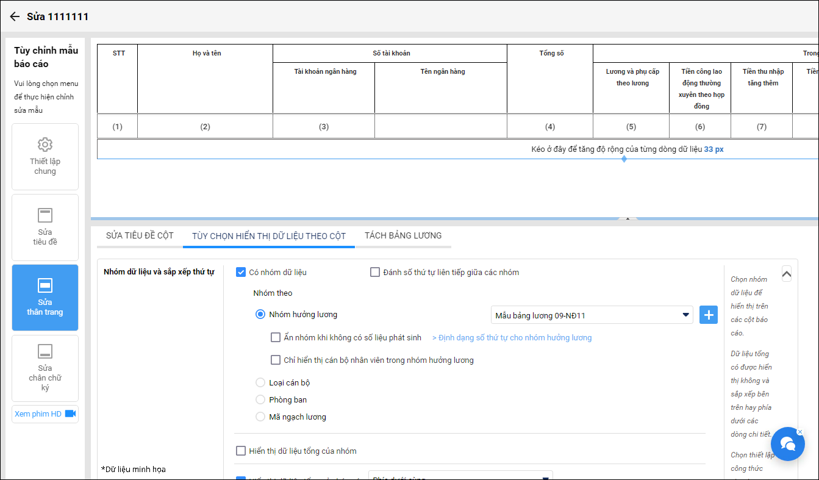Collapse the preview pane splitter arrow
This screenshot has width=819, height=480.
[x=628, y=218]
